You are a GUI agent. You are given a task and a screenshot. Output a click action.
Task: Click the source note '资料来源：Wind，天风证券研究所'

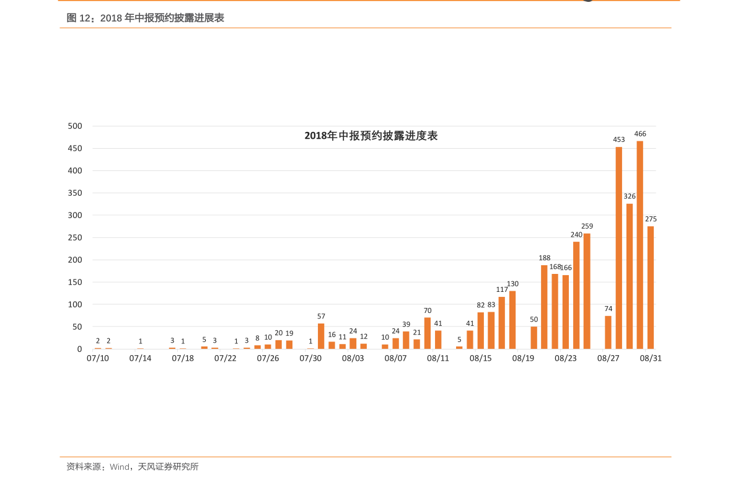(132, 467)
